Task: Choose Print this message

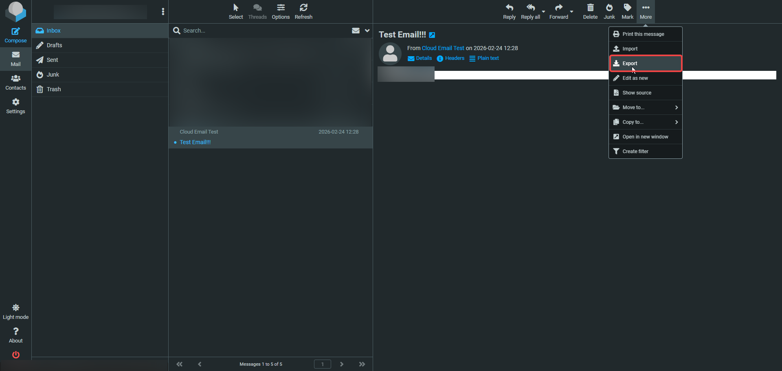Action: click(x=646, y=34)
